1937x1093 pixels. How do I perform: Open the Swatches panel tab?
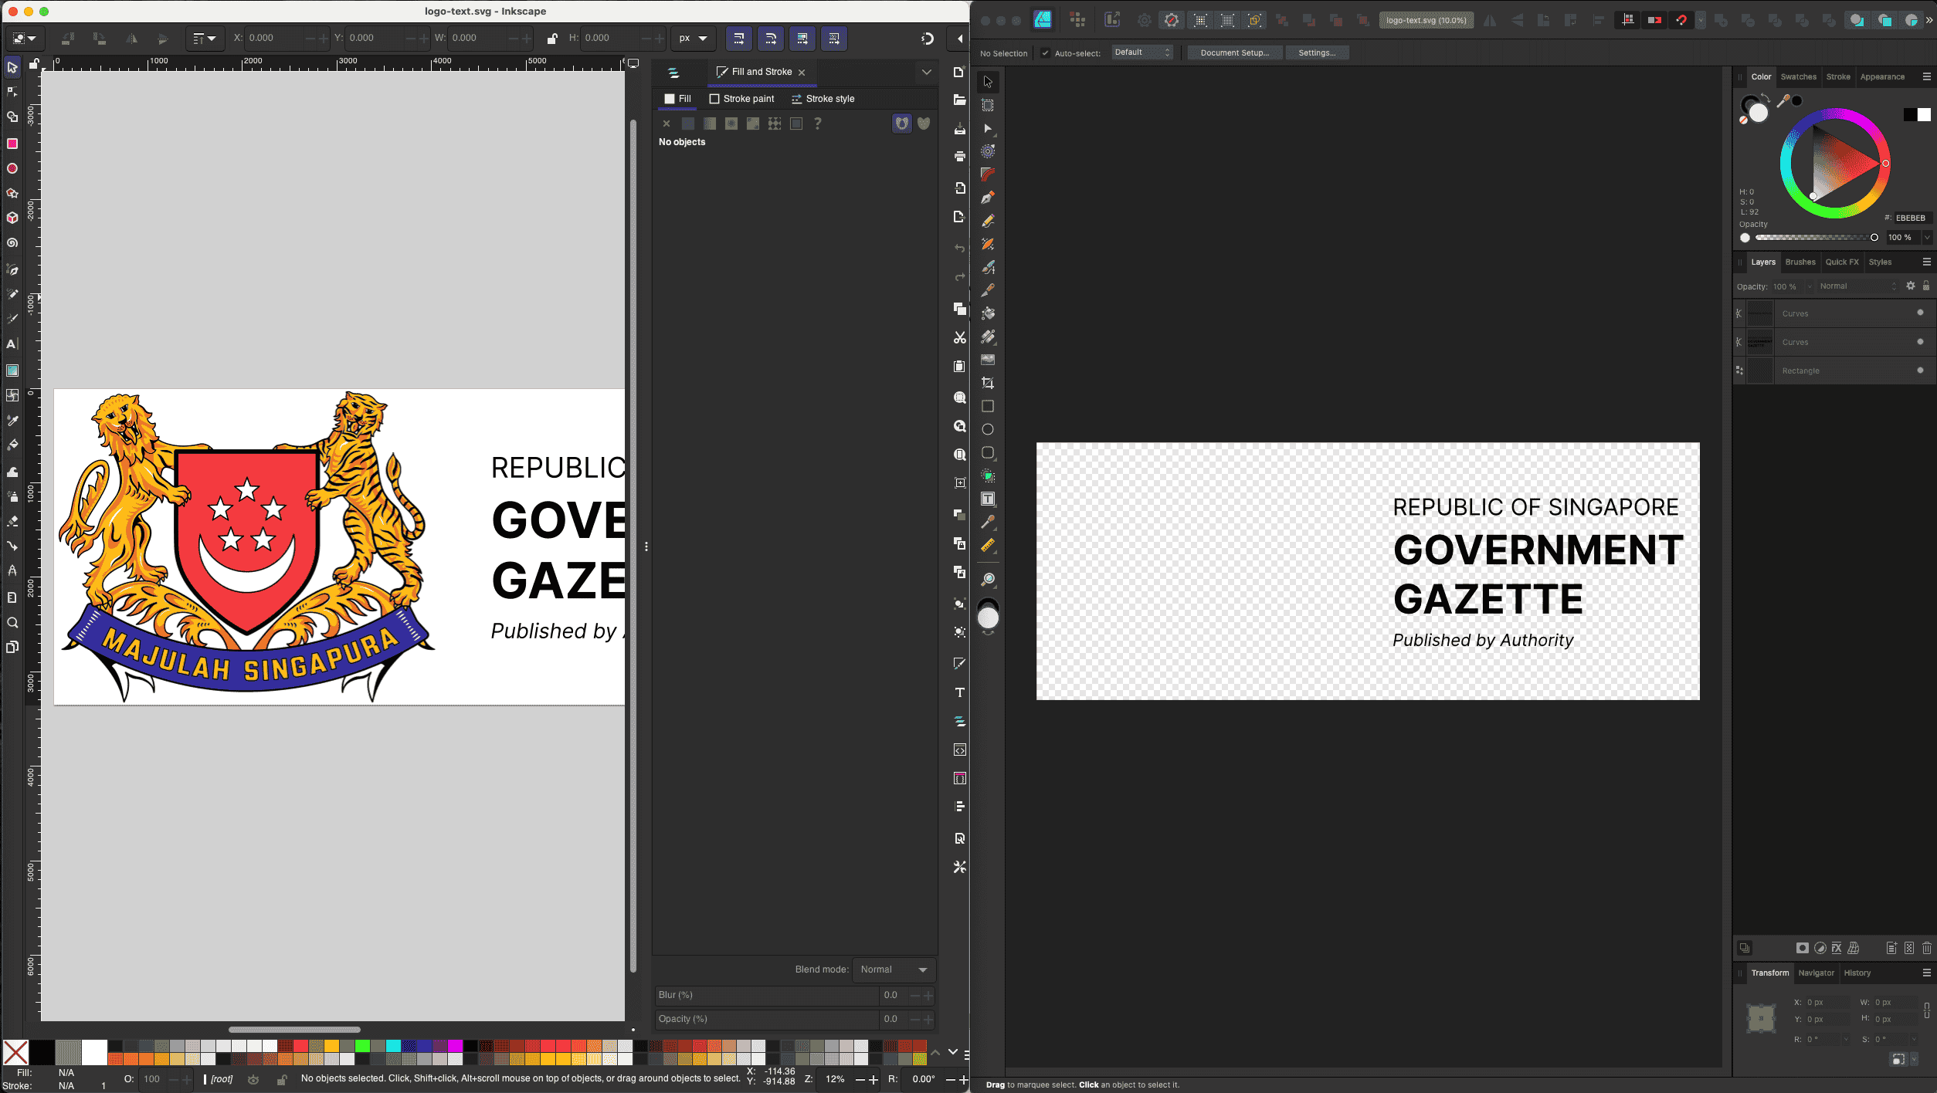point(1798,76)
